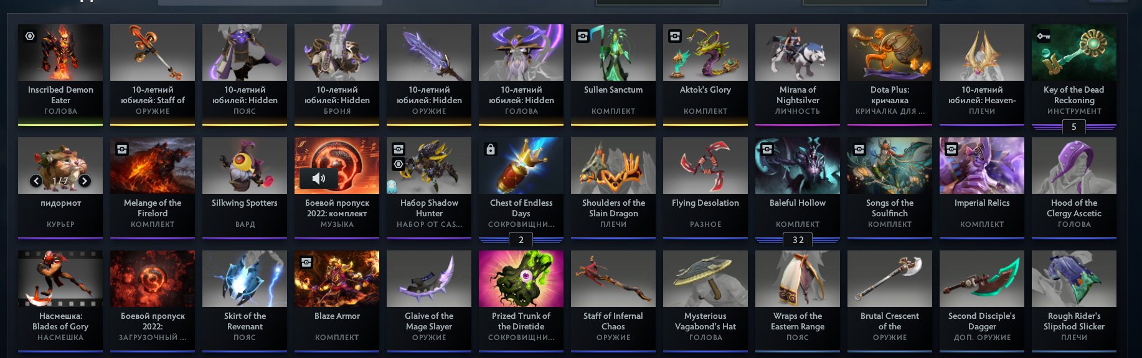Click bundle icon on Sullen Sanctum
Image resolution: width=1142 pixels, height=358 pixels.
click(x=583, y=36)
